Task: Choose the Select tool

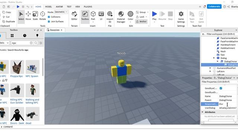Action: pyautogui.click(x=21, y=16)
